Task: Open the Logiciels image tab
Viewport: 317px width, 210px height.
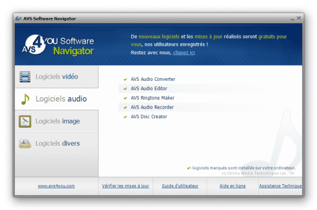Action: coord(57,121)
